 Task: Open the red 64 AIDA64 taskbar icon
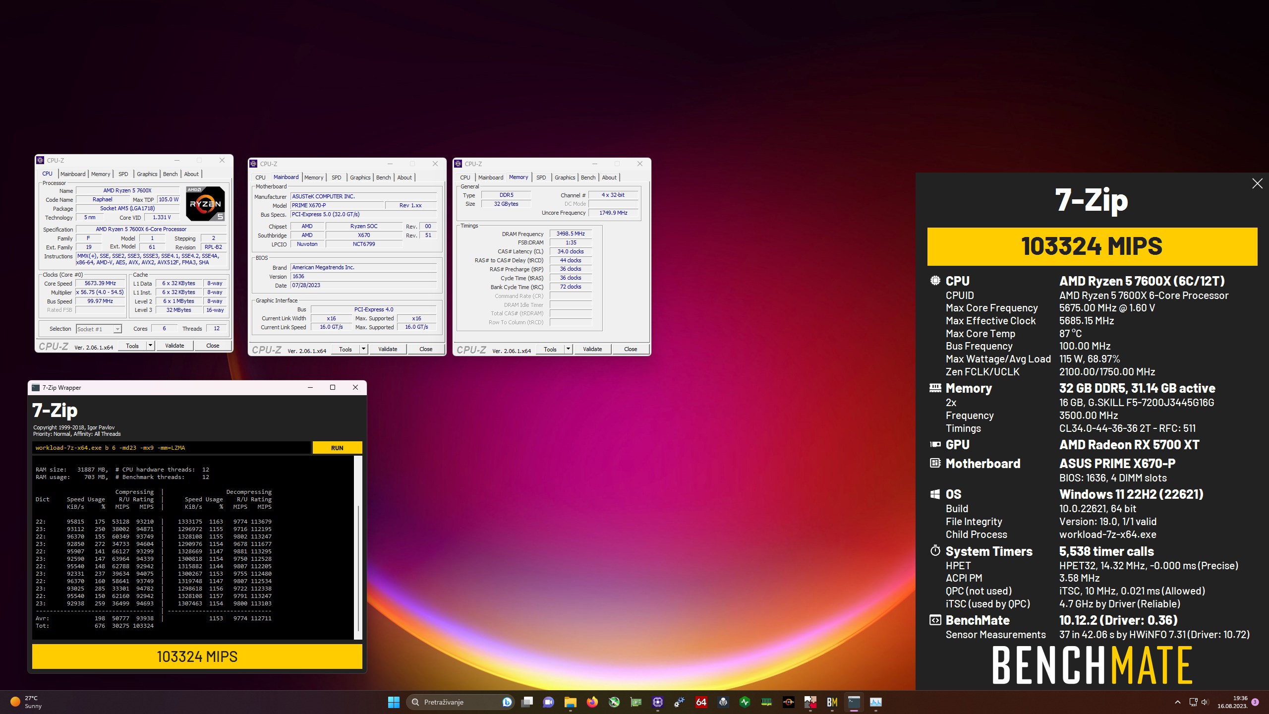[x=701, y=702]
